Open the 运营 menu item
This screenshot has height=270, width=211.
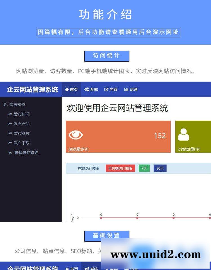point(131,89)
